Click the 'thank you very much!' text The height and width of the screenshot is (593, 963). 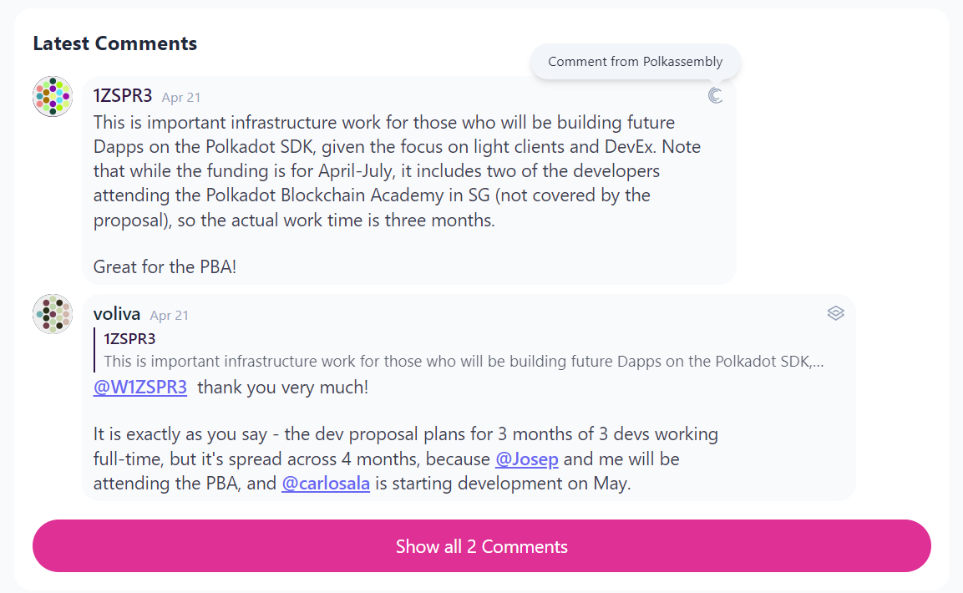coord(283,388)
